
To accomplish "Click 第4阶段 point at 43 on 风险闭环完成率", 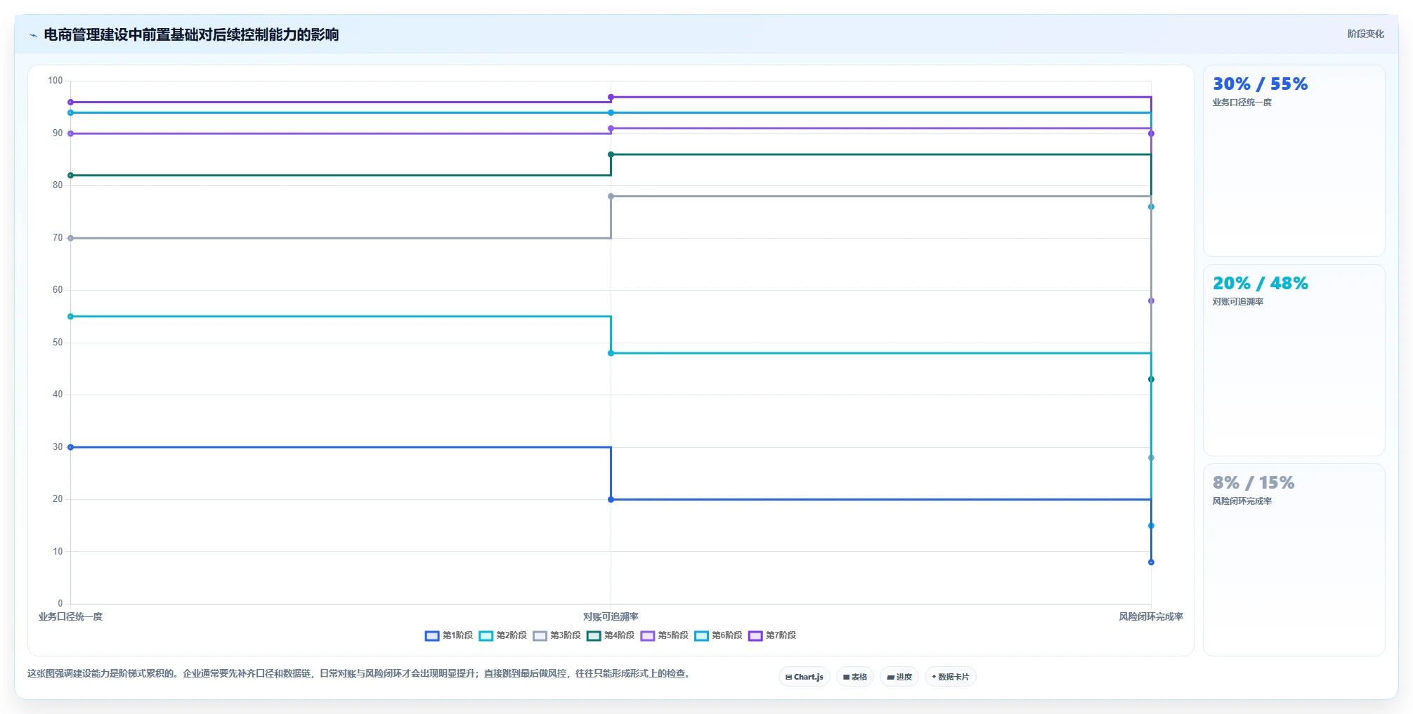I will click(x=1151, y=380).
